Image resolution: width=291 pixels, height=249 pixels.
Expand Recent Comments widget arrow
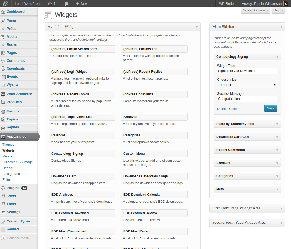click(x=277, y=150)
